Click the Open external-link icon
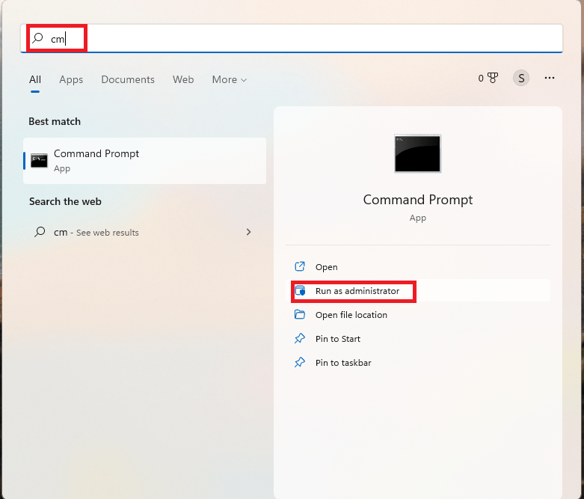The image size is (584, 499). coord(300,266)
